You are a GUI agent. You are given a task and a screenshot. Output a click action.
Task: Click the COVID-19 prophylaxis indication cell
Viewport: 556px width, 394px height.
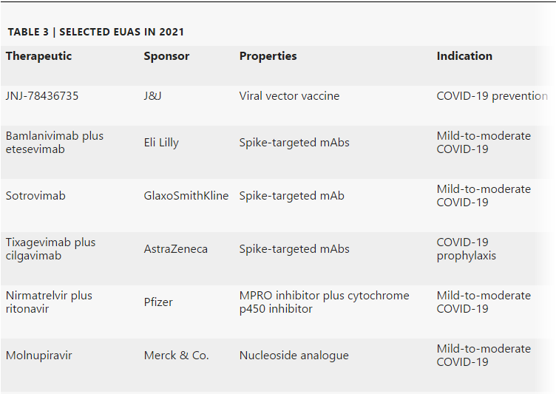pos(467,249)
